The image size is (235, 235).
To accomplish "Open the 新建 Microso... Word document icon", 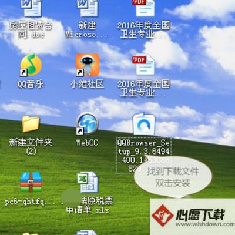I will click(87, 8).
